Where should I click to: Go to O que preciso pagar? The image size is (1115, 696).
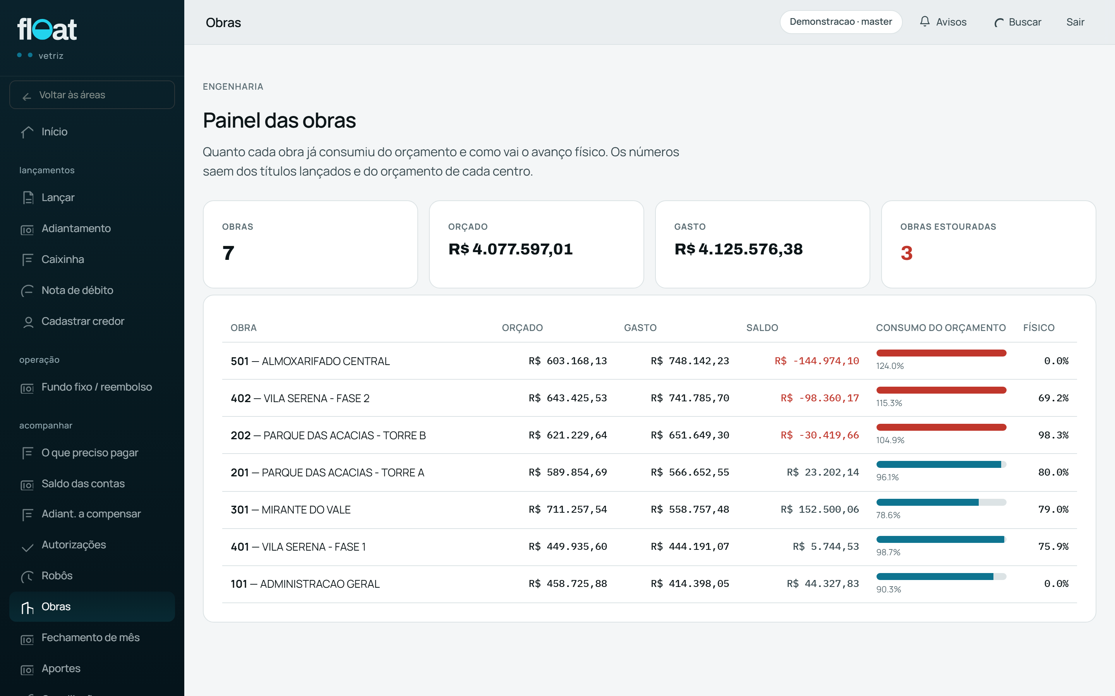click(92, 452)
